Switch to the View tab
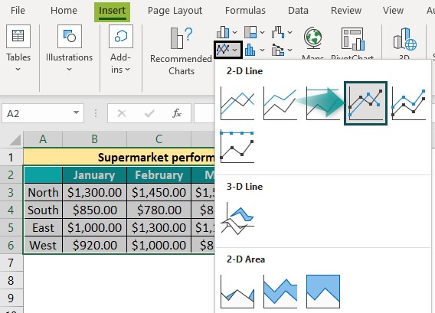This screenshot has height=313, width=435. click(393, 11)
